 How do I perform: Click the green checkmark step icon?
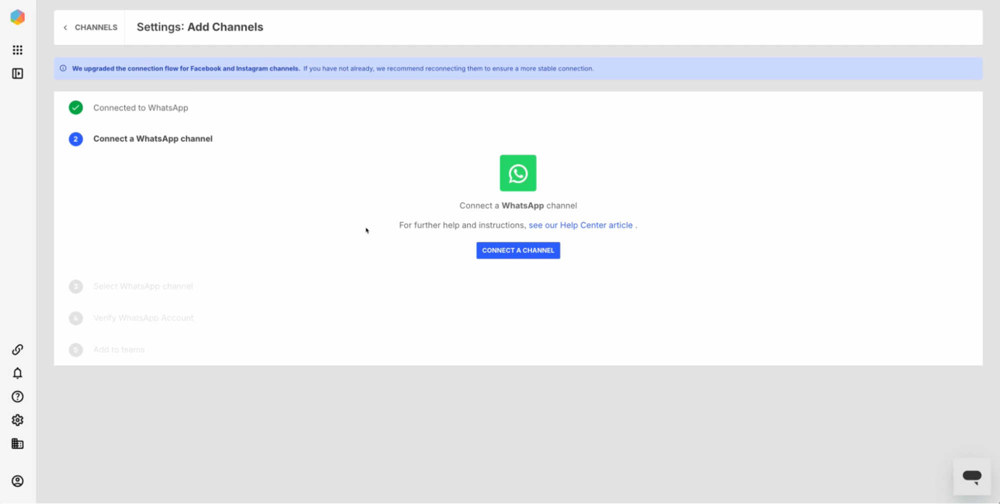click(x=76, y=107)
